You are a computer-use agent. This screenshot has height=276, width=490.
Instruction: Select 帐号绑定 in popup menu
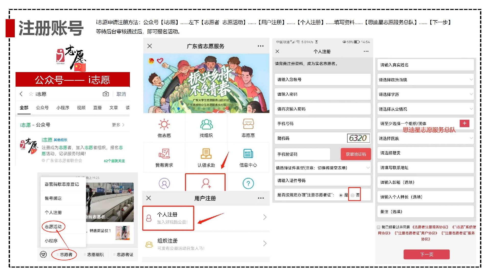pos(53,198)
